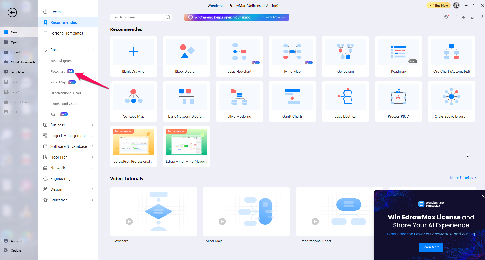
Task: Open the Basic Flowchart template
Action: [x=239, y=56]
